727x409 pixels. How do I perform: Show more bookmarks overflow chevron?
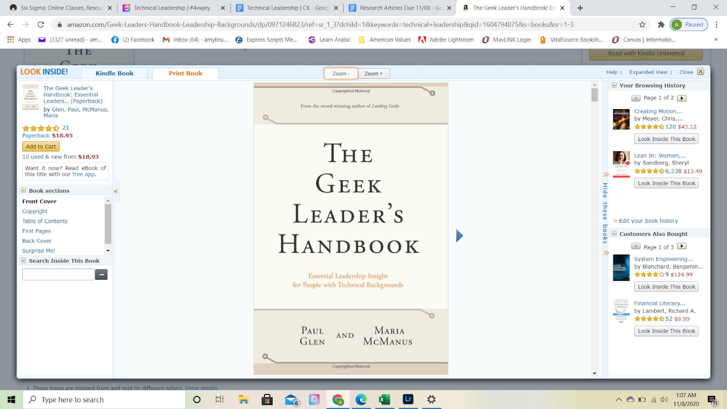pos(716,40)
